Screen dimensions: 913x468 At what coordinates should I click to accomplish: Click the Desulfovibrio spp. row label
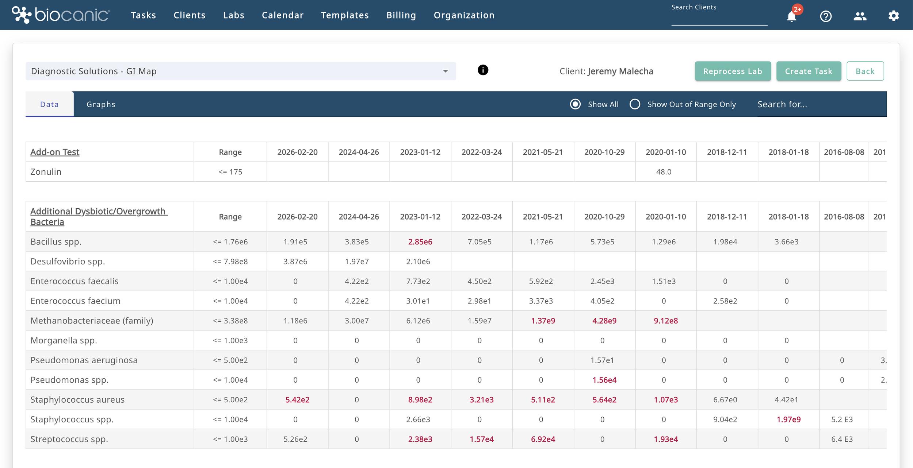tap(68, 262)
